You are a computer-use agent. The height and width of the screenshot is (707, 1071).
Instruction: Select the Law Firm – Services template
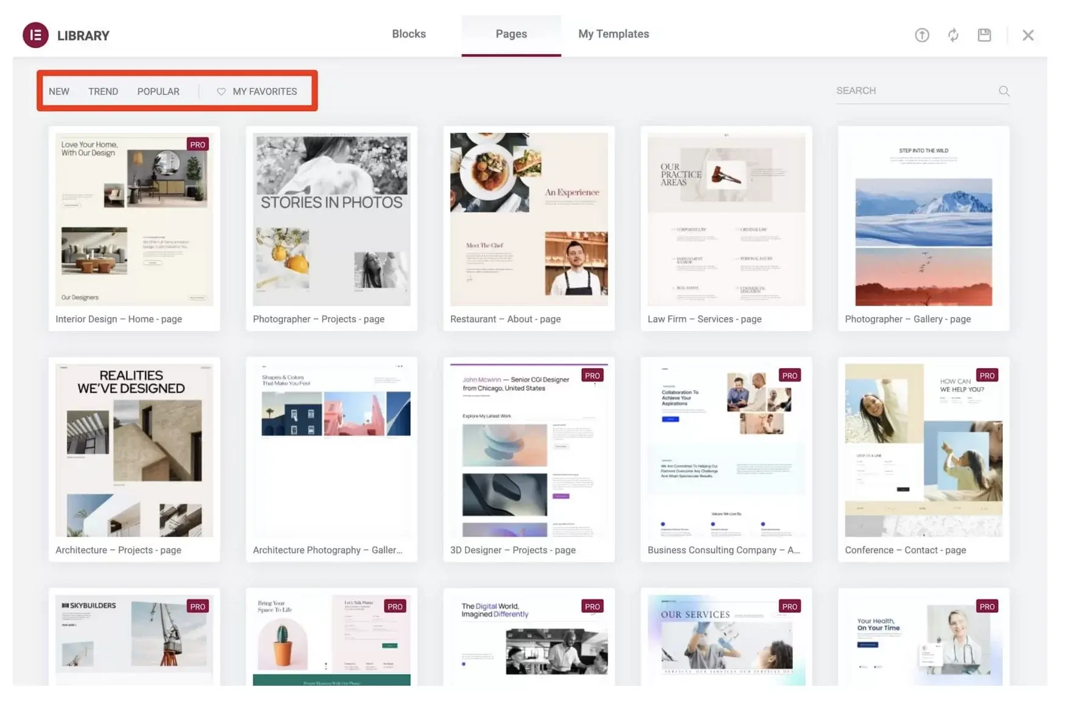click(725, 219)
